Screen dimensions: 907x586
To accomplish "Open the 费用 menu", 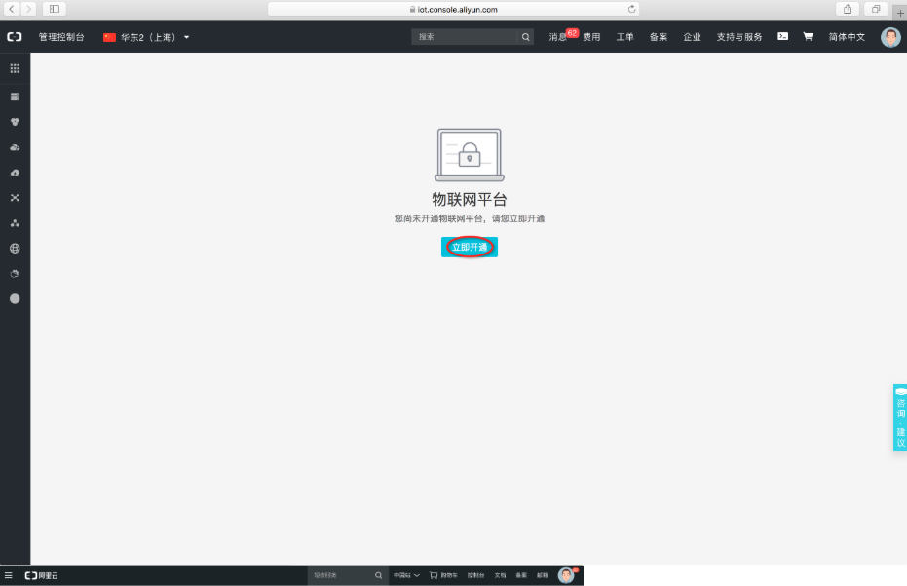I will 591,37.
